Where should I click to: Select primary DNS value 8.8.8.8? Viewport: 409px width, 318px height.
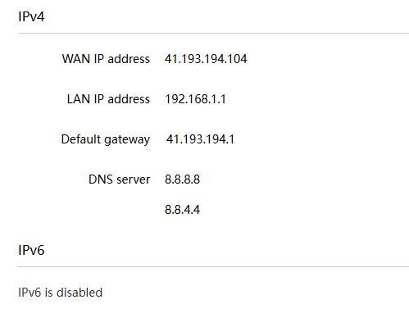tap(182, 179)
